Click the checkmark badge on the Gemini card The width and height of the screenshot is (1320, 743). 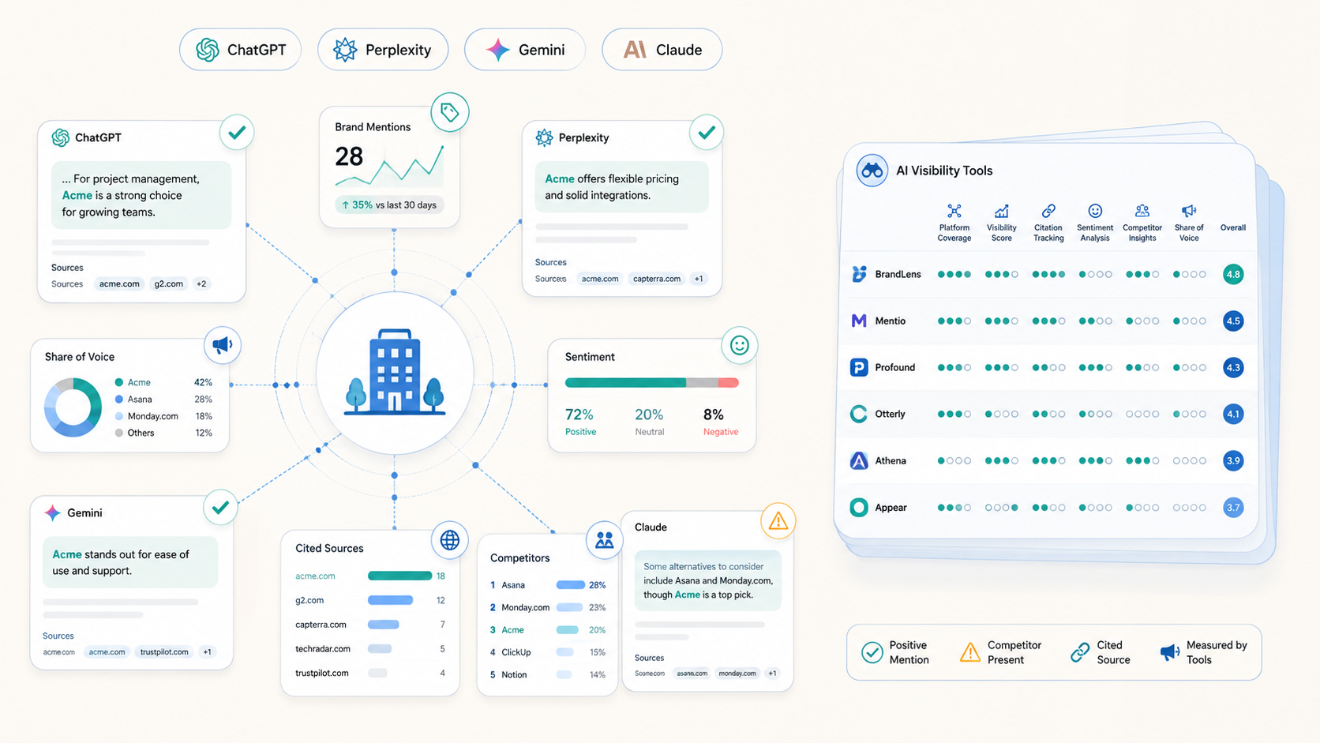pyautogui.click(x=220, y=507)
